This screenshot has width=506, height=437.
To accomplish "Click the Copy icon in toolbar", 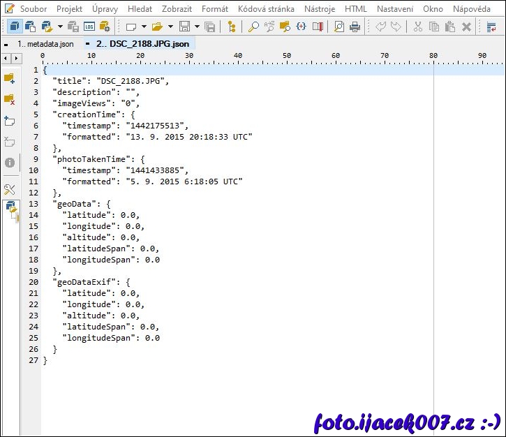I will pos(434,27).
